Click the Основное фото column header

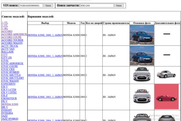(142, 23)
